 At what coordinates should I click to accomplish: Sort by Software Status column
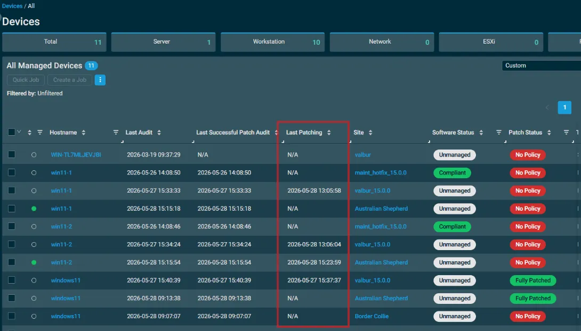point(481,133)
